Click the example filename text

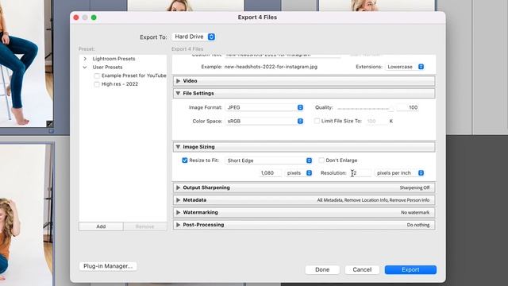(x=271, y=67)
